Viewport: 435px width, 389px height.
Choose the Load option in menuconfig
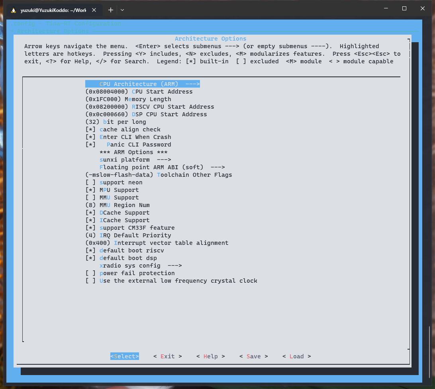click(x=296, y=356)
